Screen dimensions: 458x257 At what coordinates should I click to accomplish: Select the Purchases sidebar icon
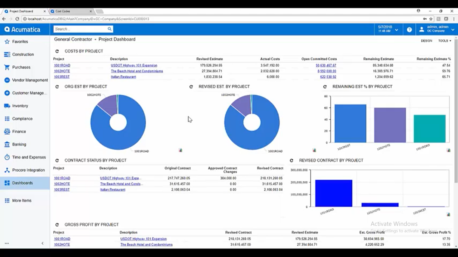21,67
